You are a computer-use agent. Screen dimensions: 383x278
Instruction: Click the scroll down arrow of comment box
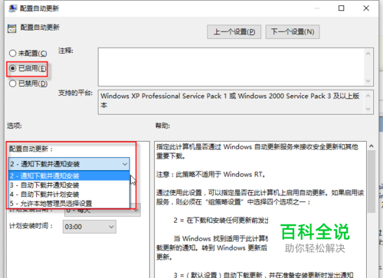coord(368,81)
